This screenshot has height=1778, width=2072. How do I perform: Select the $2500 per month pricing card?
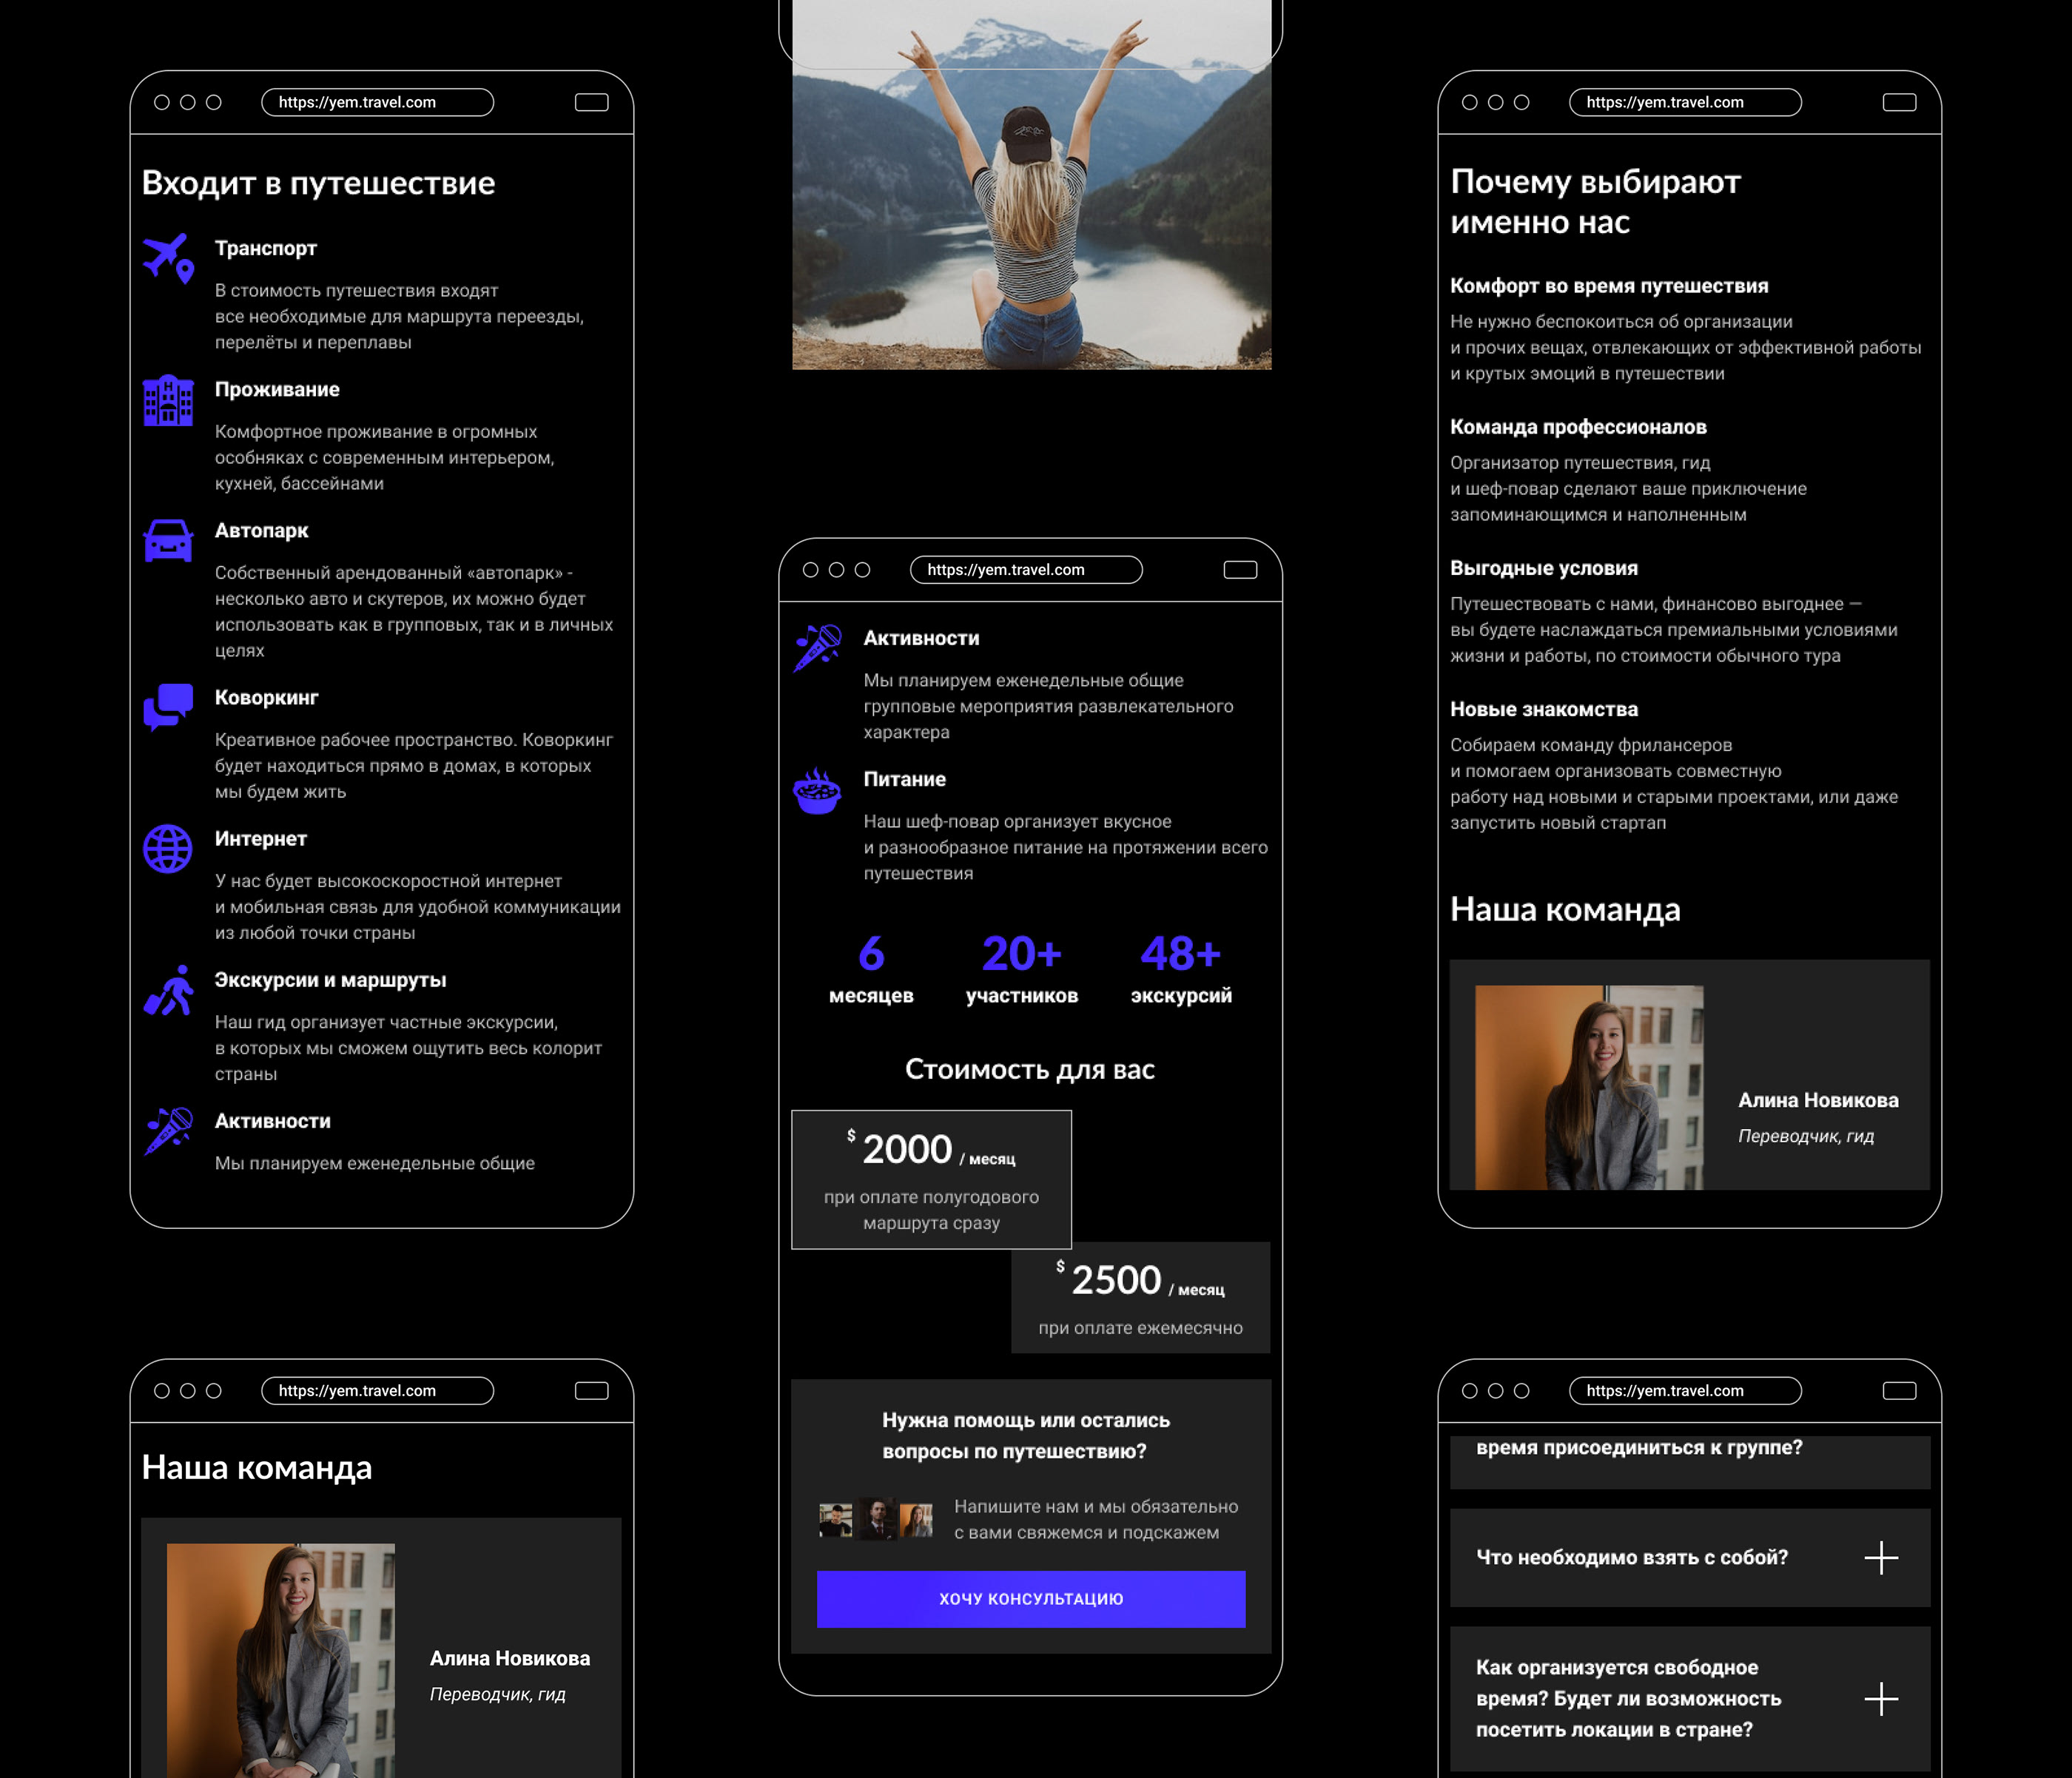(1140, 1297)
